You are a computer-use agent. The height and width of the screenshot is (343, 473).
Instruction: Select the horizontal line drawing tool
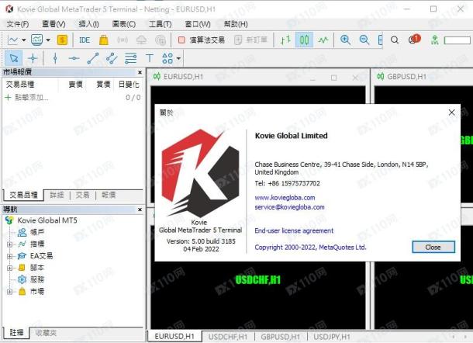click(x=74, y=58)
